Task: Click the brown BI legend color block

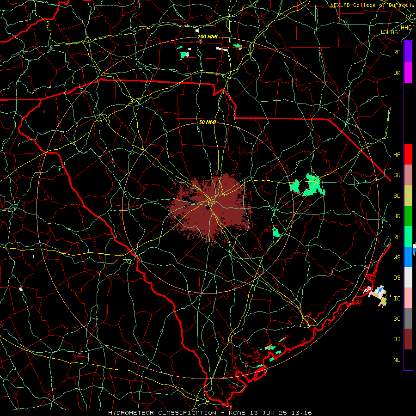Action: coord(408,339)
